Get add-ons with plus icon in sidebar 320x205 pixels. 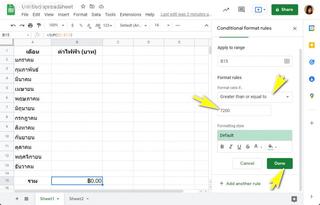pyautogui.click(x=312, y=123)
